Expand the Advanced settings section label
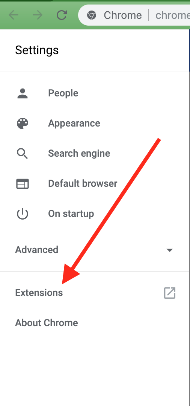 click(x=37, y=250)
